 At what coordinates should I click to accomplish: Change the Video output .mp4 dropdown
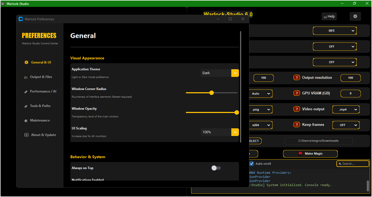(346, 109)
